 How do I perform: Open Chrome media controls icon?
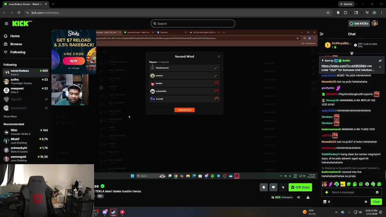pyautogui.click(x=367, y=13)
